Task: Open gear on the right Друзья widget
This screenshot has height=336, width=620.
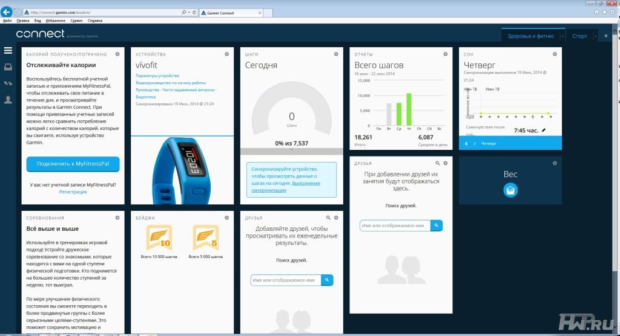Action: pos(445,163)
